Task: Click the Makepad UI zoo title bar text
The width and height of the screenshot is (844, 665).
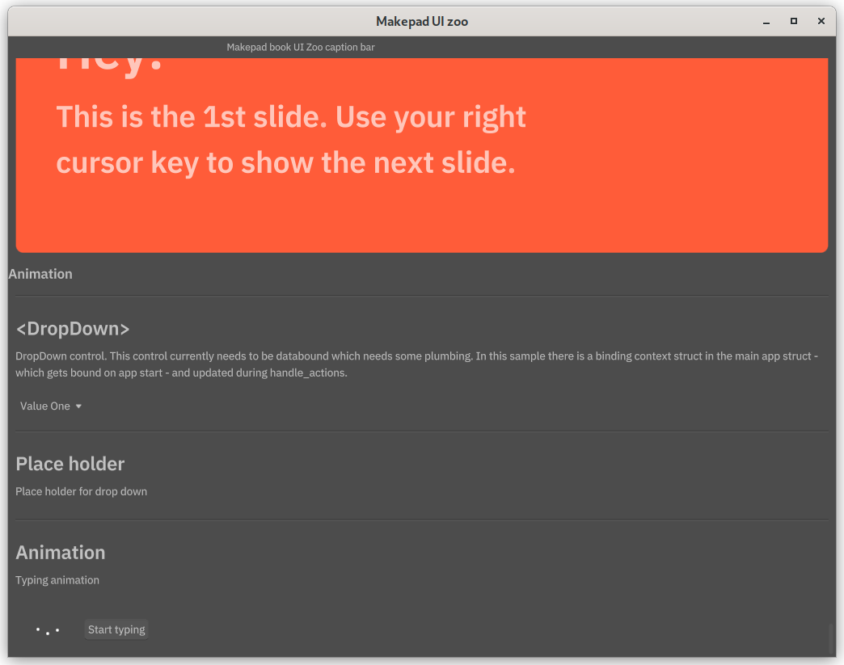Action: pos(422,22)
